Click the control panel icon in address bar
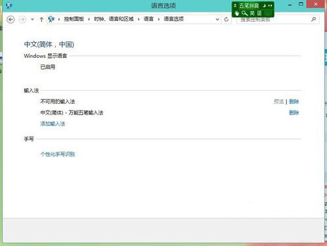Image resolution: width=327 pixels, height=246 pixels. 51,19
